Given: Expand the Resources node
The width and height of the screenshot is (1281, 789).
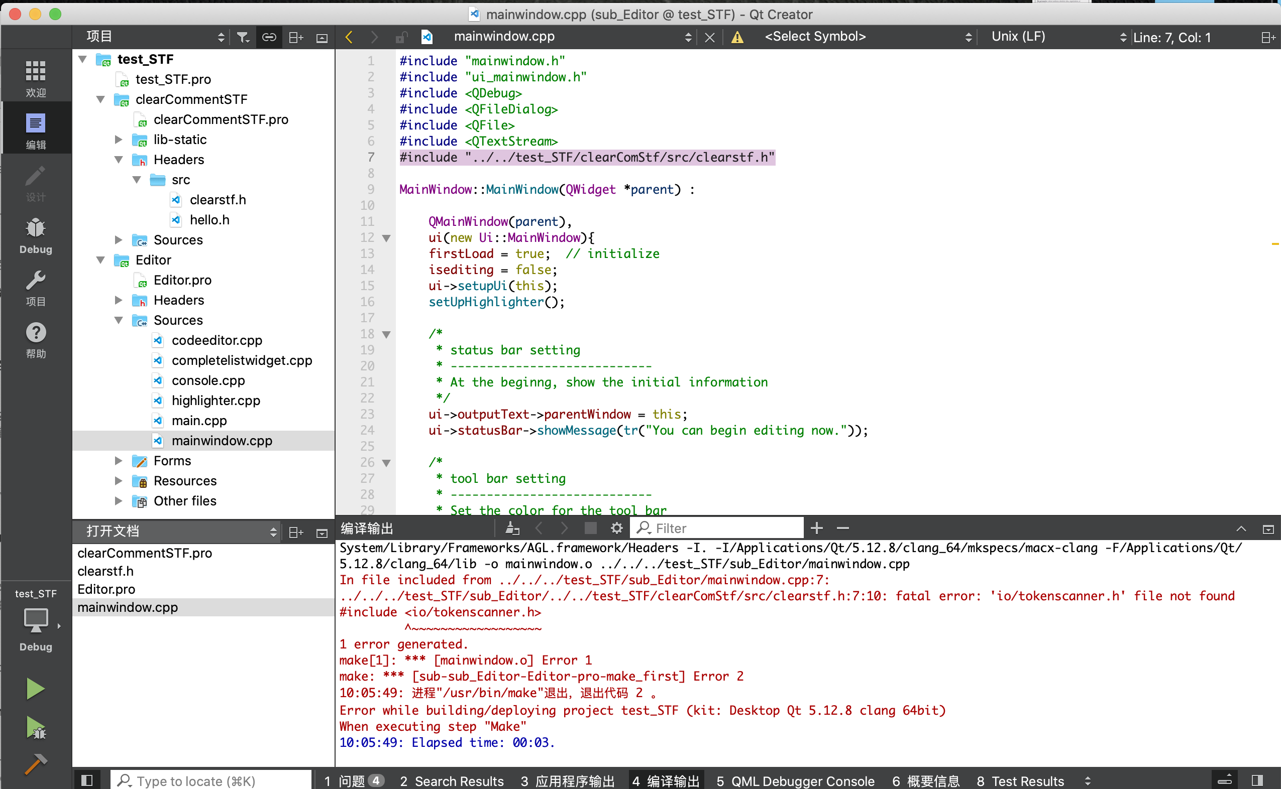Looking at the screenshot, I should point(119,481).
